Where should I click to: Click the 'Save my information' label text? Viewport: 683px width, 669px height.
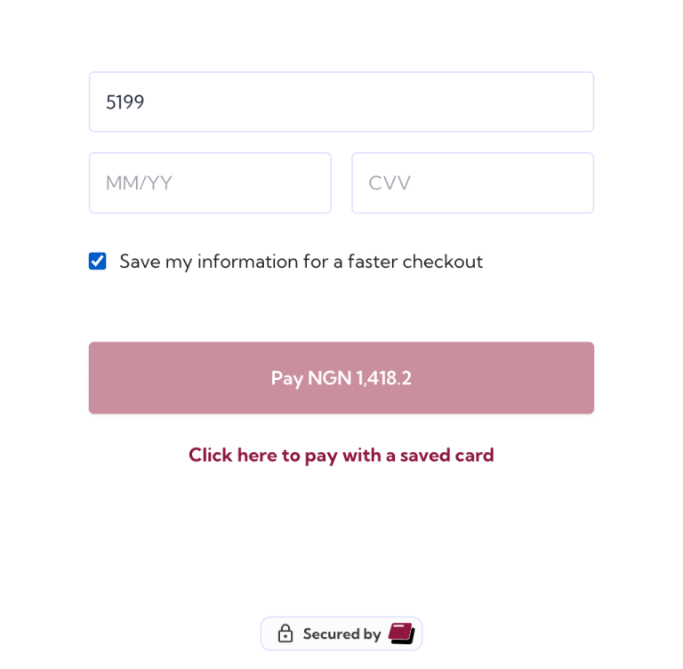pos(301,262)
